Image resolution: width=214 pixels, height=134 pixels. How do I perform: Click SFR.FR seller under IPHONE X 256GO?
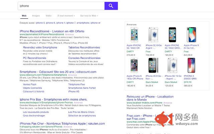click(x=188, y=82)
